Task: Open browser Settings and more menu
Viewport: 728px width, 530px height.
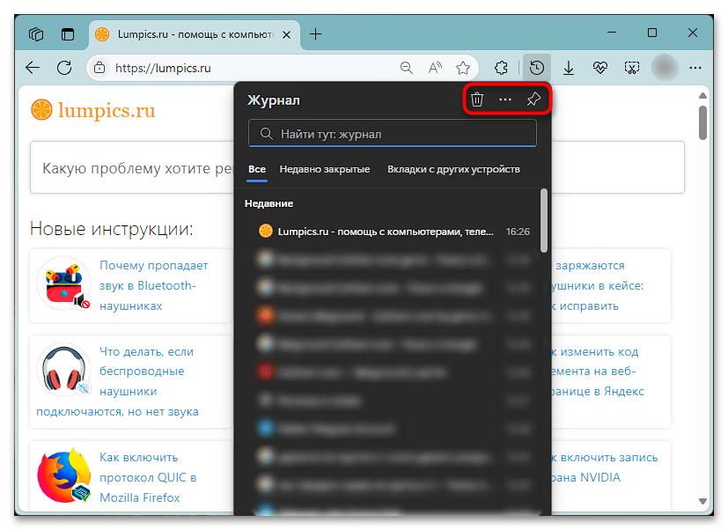Action: coord(695,68)
